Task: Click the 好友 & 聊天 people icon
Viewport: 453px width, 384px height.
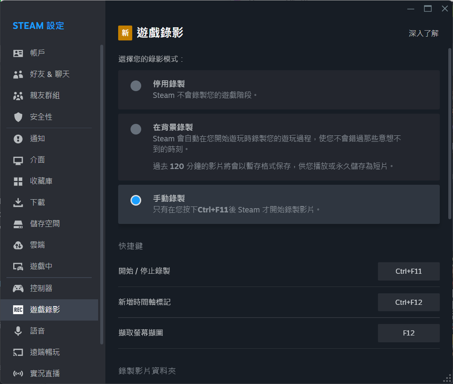Action: [18, 75]
